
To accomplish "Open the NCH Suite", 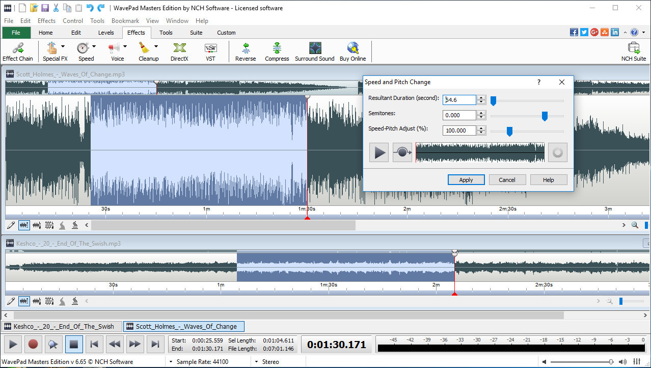I will coord(634,51).
